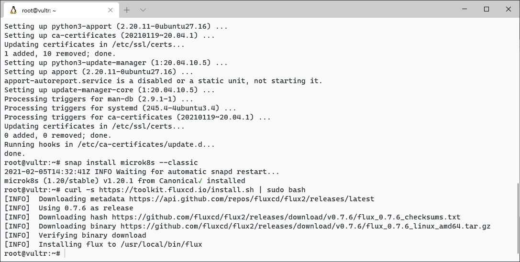The width and height of the screenshot is (520, 262).
Task: Close the root@vultr tab
Action: pyautogui.click(x=111, y=11)
